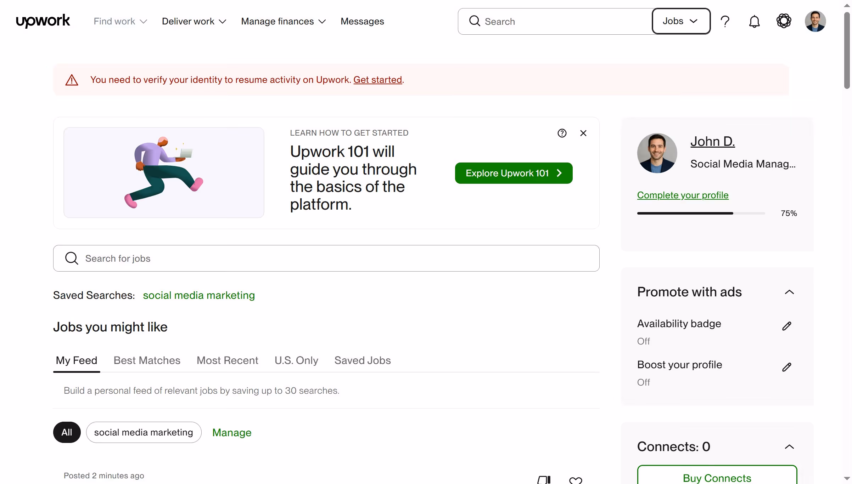Edit Boost your profile with pencil icon
Viewport: 852px width, 484px height.
786,367
